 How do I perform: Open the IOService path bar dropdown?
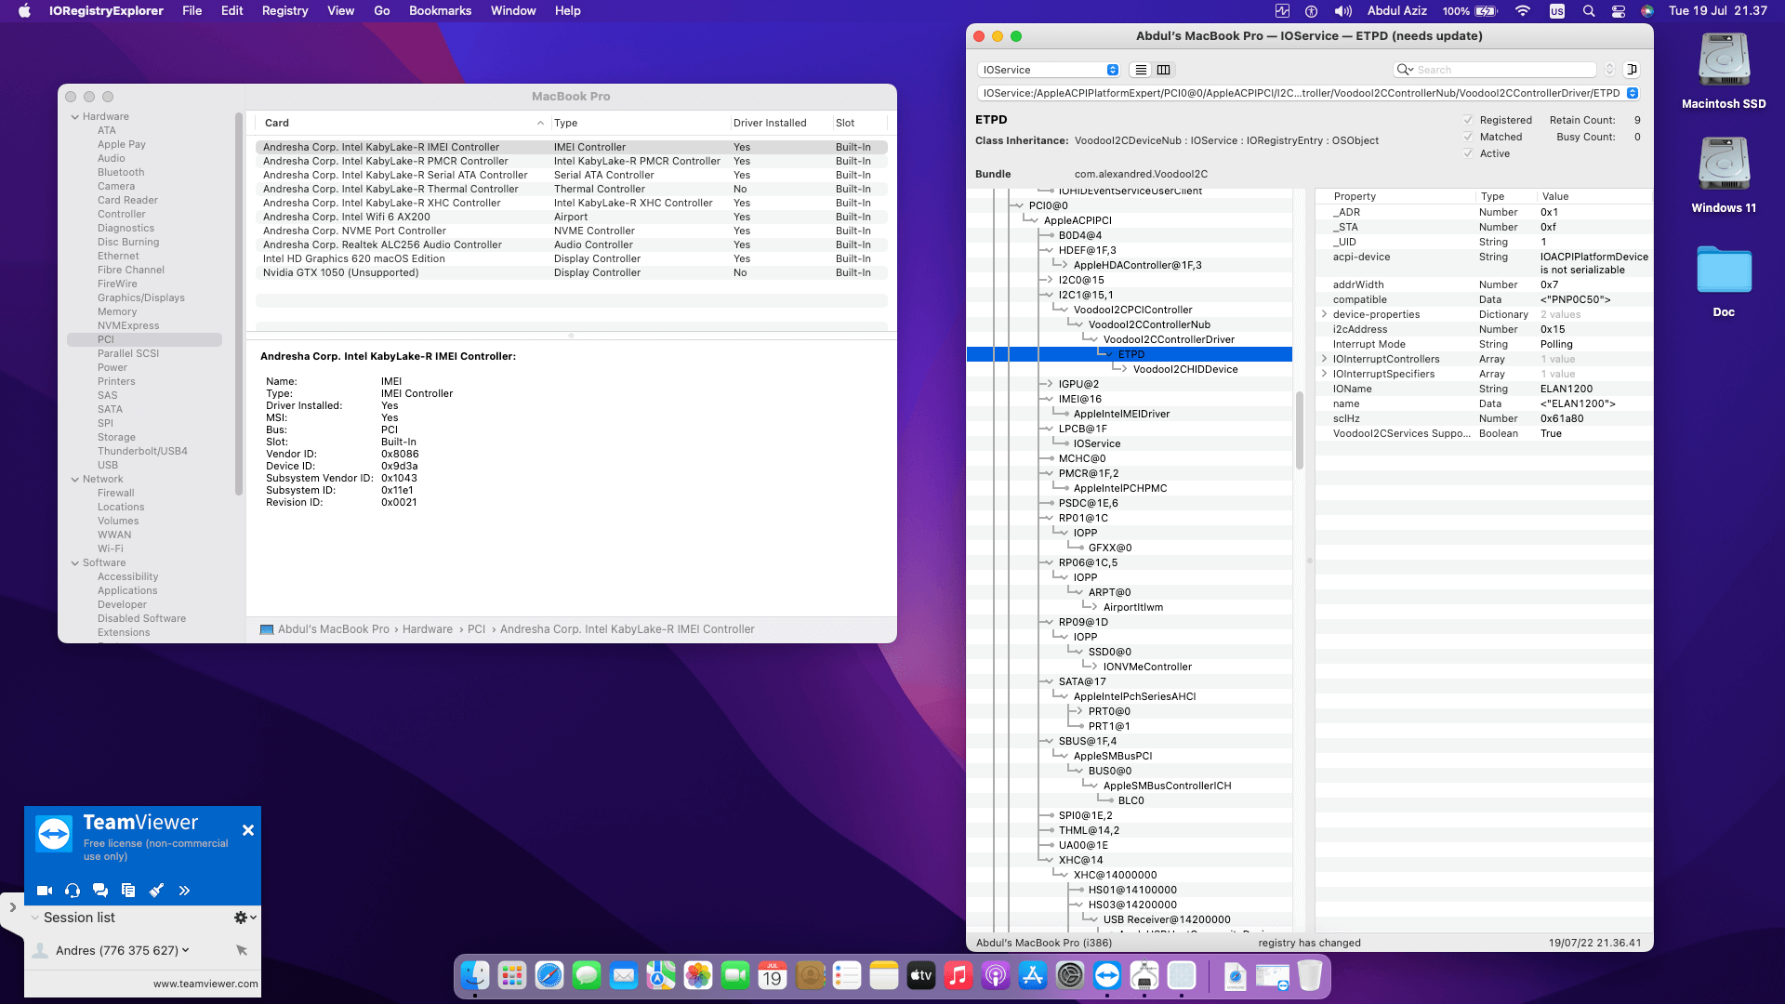coord(1633,93)
